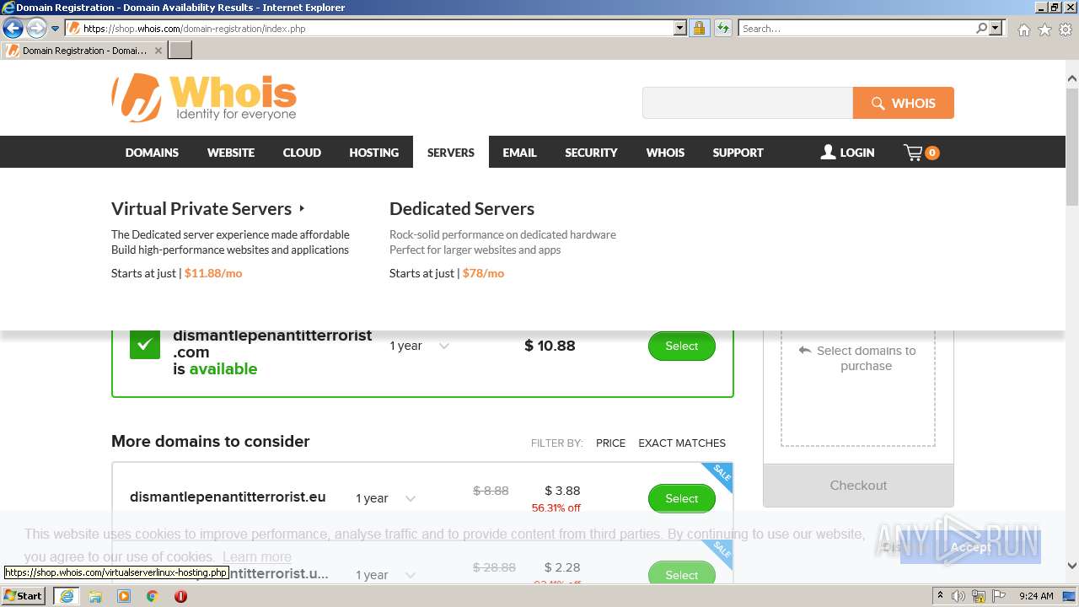Click the page scrollbar down arrow
The height and width of the screenshot is (607, 1079).
pyautogui.click(x=1071, y=566)
